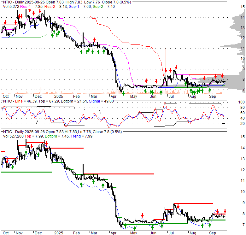Click the 15 price label on the top chart scale
The height and width of the screenshot is (235, 246).
tap(243, 7)
